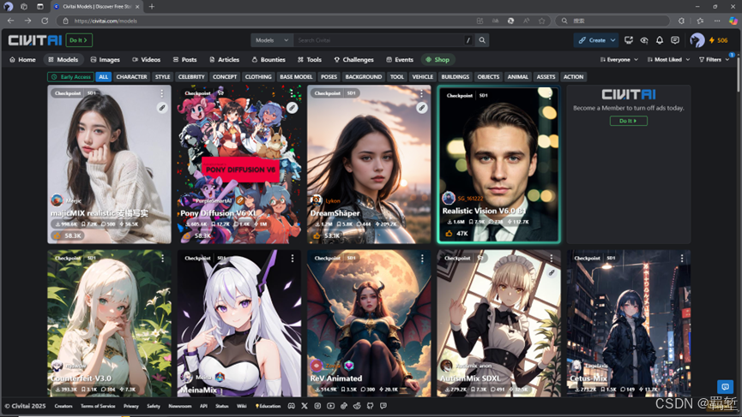Go to the Images tab

click(105, 59)
